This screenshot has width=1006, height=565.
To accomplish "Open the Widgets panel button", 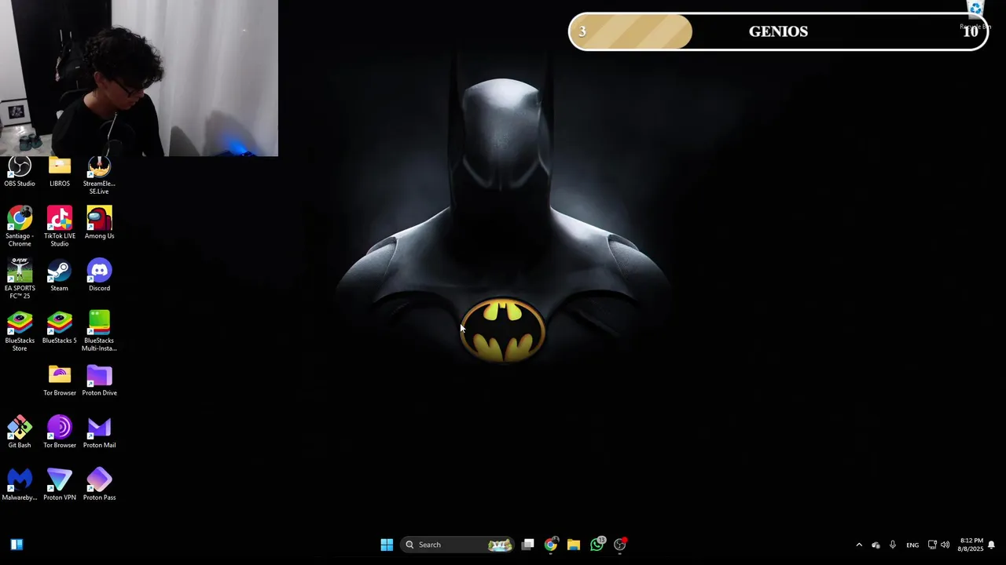I will pyautogui.click(x=17, y=545).
